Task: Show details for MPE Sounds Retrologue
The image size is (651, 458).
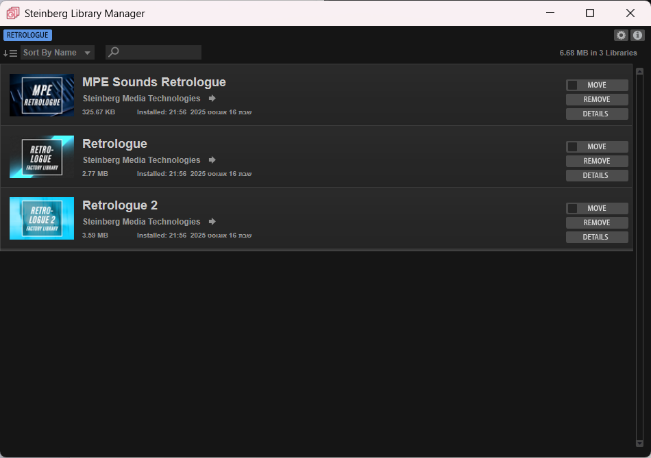Action: (597, 114)
